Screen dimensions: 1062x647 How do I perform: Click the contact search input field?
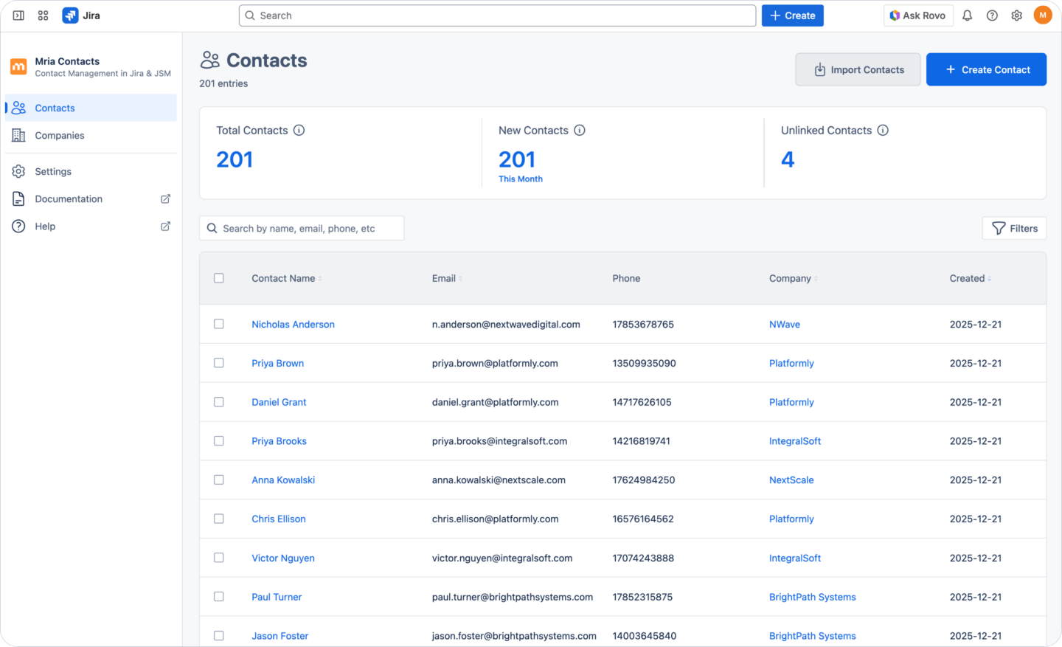pyautogui.click(x=302, y=228)
